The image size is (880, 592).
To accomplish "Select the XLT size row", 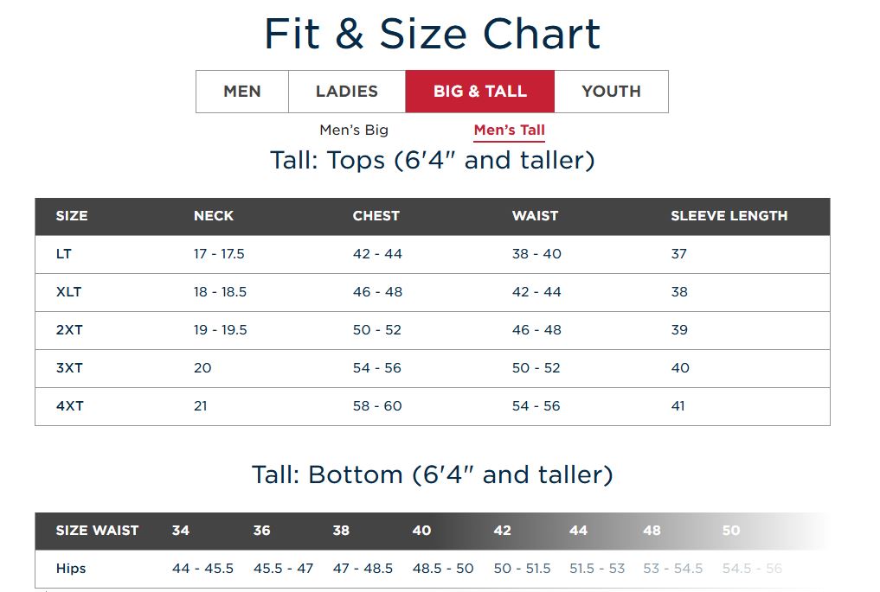I will coord(432,292).
